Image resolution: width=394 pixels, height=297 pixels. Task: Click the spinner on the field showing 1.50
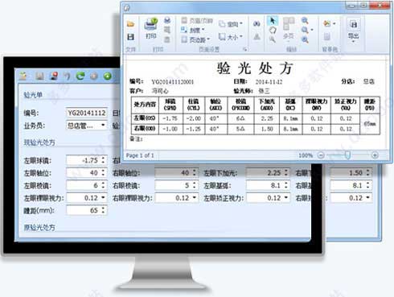pos(368,173)
